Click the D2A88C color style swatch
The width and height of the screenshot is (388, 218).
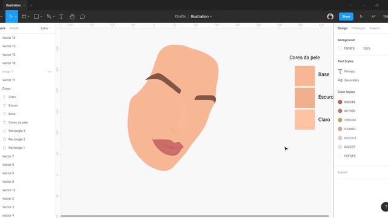pos(340,129)
